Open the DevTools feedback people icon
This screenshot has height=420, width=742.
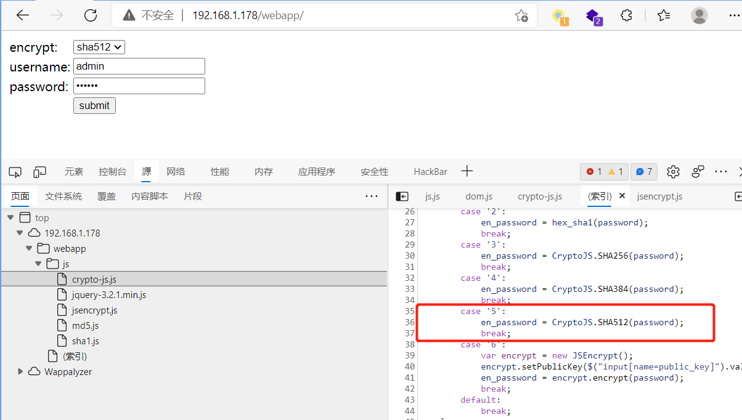click(x=698, y=172)
